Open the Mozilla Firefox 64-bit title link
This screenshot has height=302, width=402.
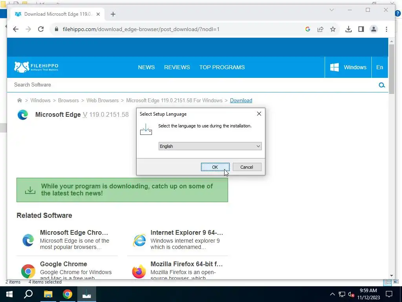186,264
